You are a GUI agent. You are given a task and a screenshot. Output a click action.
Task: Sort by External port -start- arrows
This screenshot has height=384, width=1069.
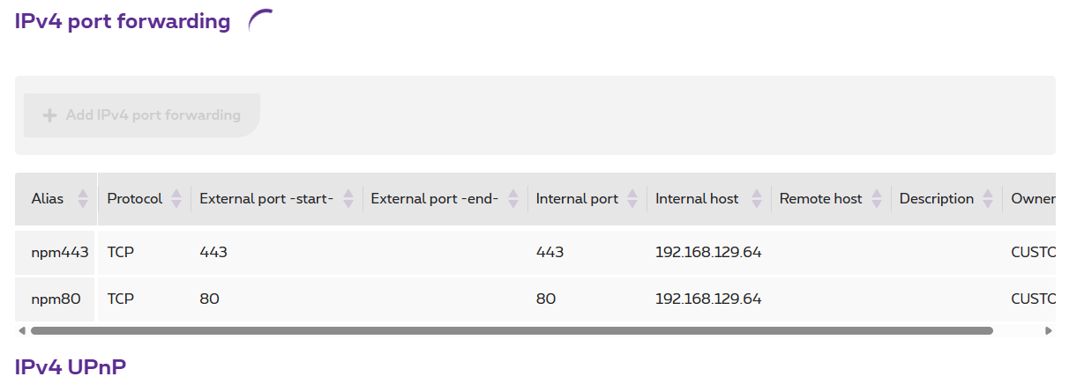[x=348, y=199]
